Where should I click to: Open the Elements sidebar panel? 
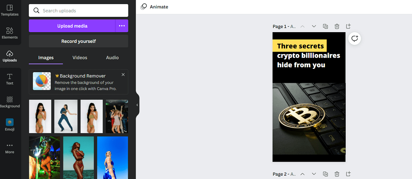(10, 33)
